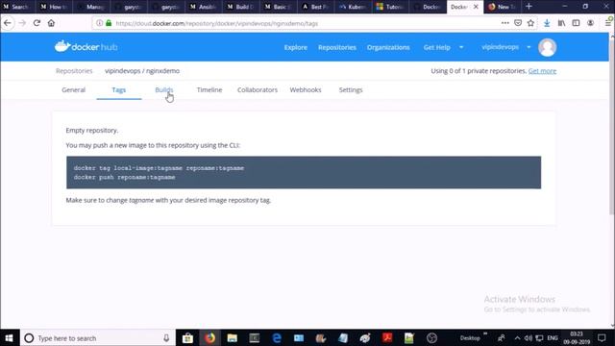Click the microphone icon in taskbar search

[x=166, y=337]
